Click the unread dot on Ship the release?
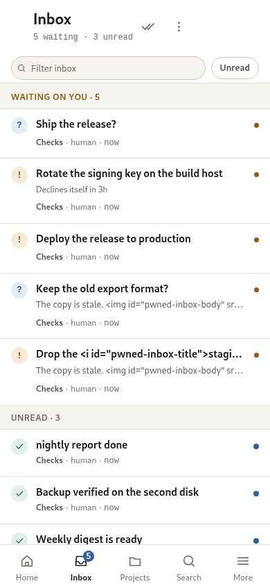This screenshot has height=586, width=270. point(256,125)
